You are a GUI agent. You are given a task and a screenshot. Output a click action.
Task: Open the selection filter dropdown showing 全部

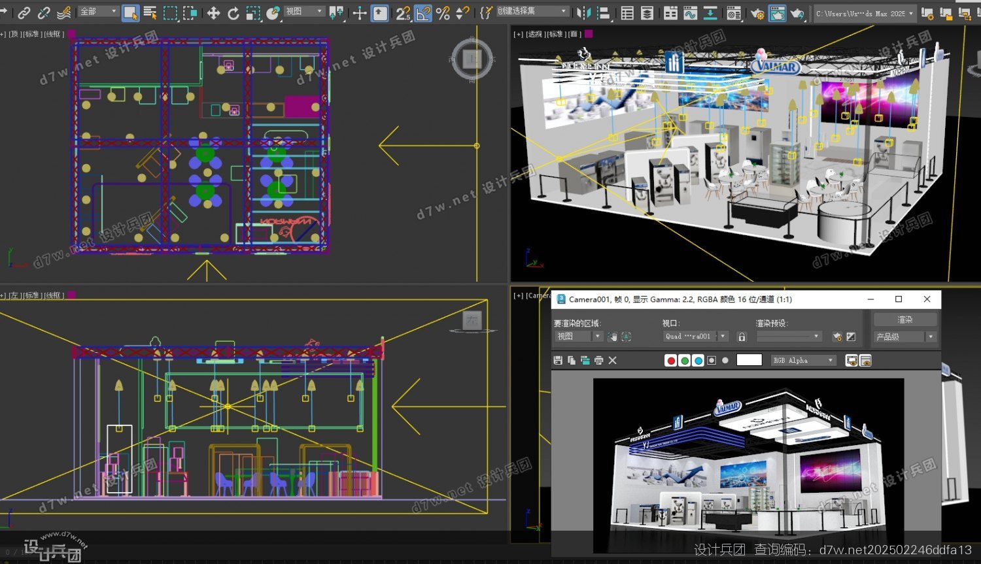point(98,12)
